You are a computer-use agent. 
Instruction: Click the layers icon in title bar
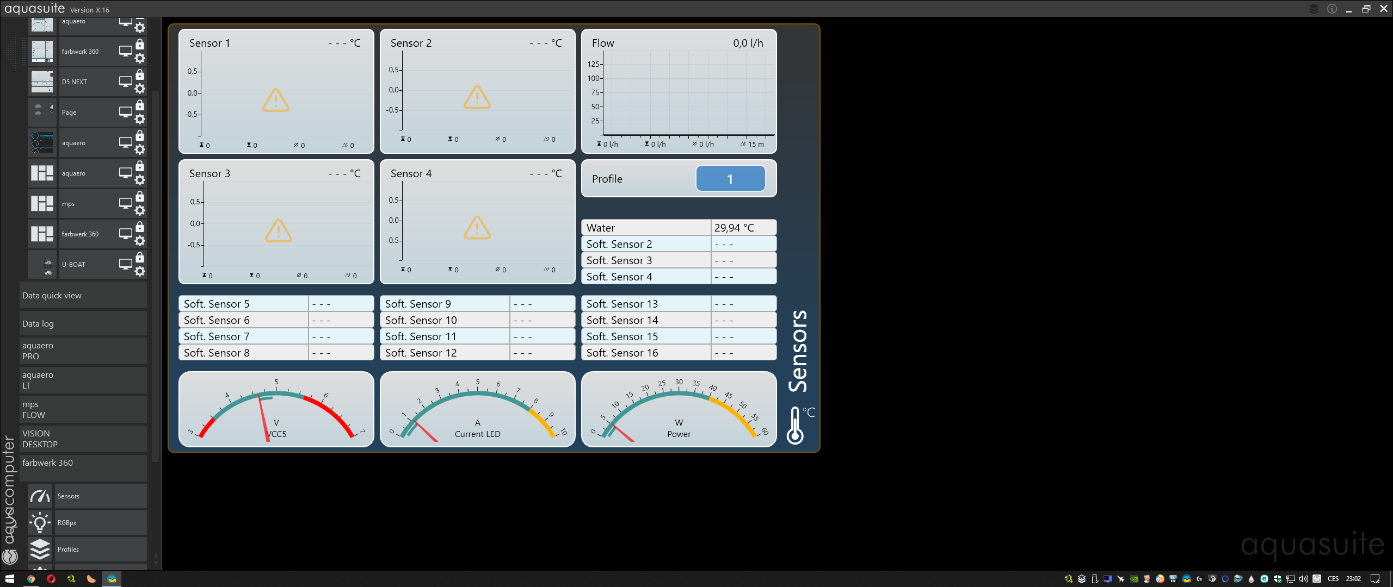tap(1314, 9)
